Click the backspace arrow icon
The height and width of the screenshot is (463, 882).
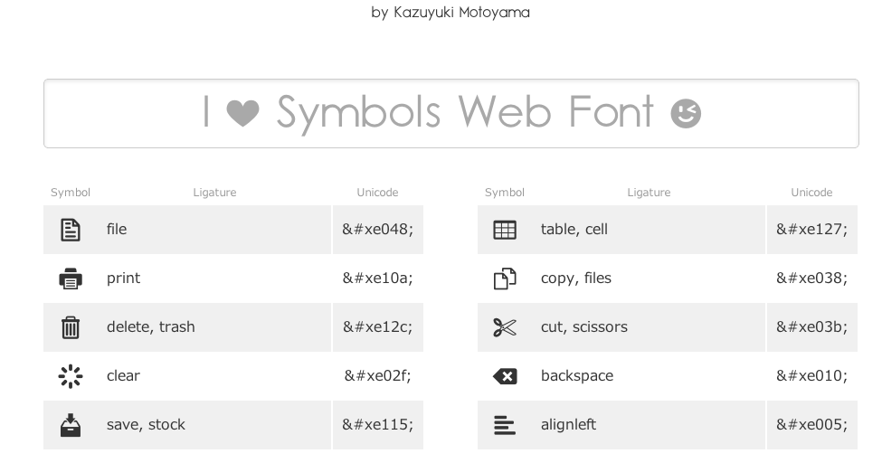(505, 376)
